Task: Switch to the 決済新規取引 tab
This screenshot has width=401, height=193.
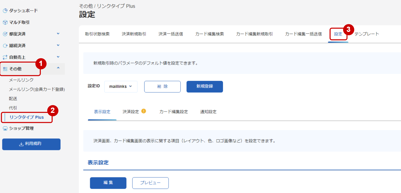Action: [134, 34]
